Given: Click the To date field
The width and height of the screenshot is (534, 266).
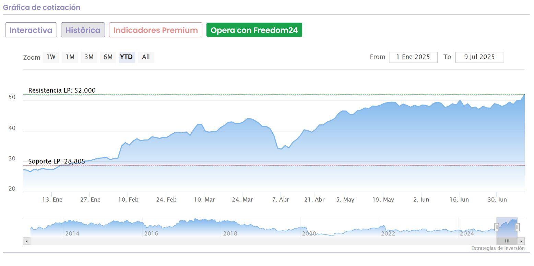Looking at the screenshot, I should tap(479, 57).
